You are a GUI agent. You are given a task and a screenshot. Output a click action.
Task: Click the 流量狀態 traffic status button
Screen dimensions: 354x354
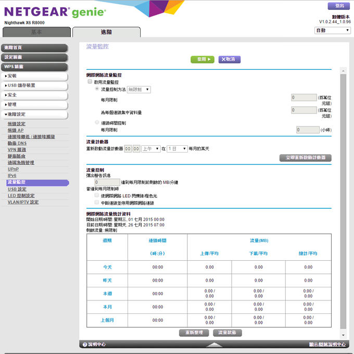[227, 333]
